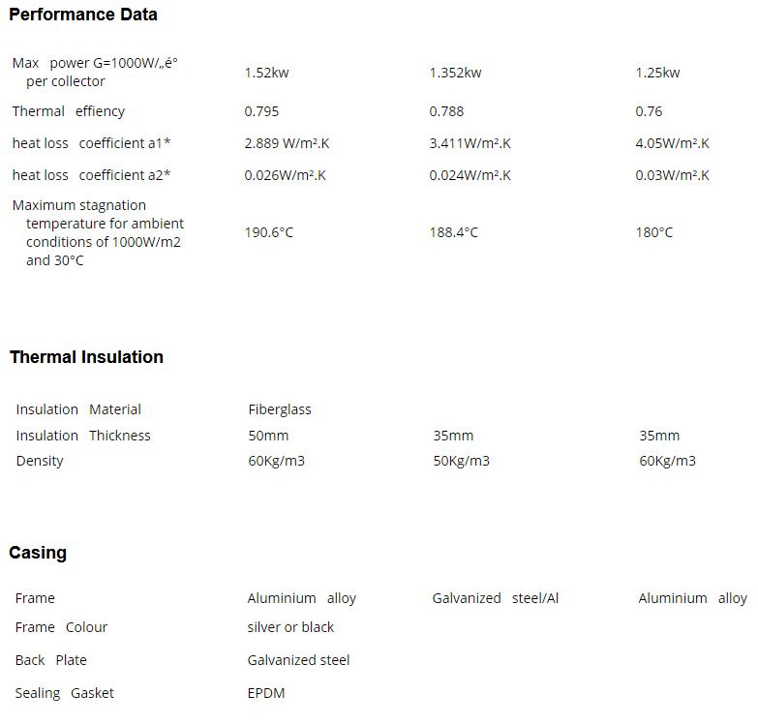758x725 pixels.
Task: Click the Casing section heading
Action: (x=38, y=553)
